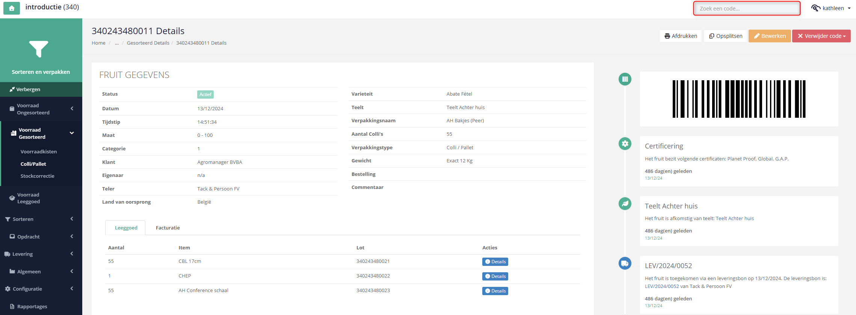The height and width of the screenshot is (315, 856).
Task: Click the Abate Fétel variety value
Action: [459, 94]
